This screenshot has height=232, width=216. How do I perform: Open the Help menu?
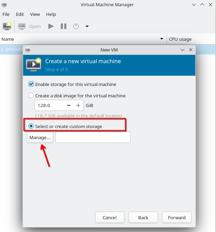51,14
